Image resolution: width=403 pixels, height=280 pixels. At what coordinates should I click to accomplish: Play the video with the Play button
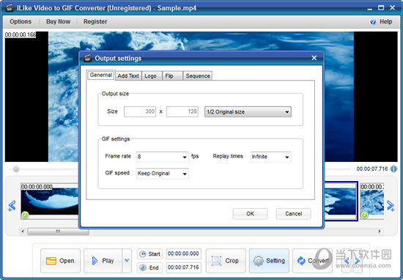103,261
